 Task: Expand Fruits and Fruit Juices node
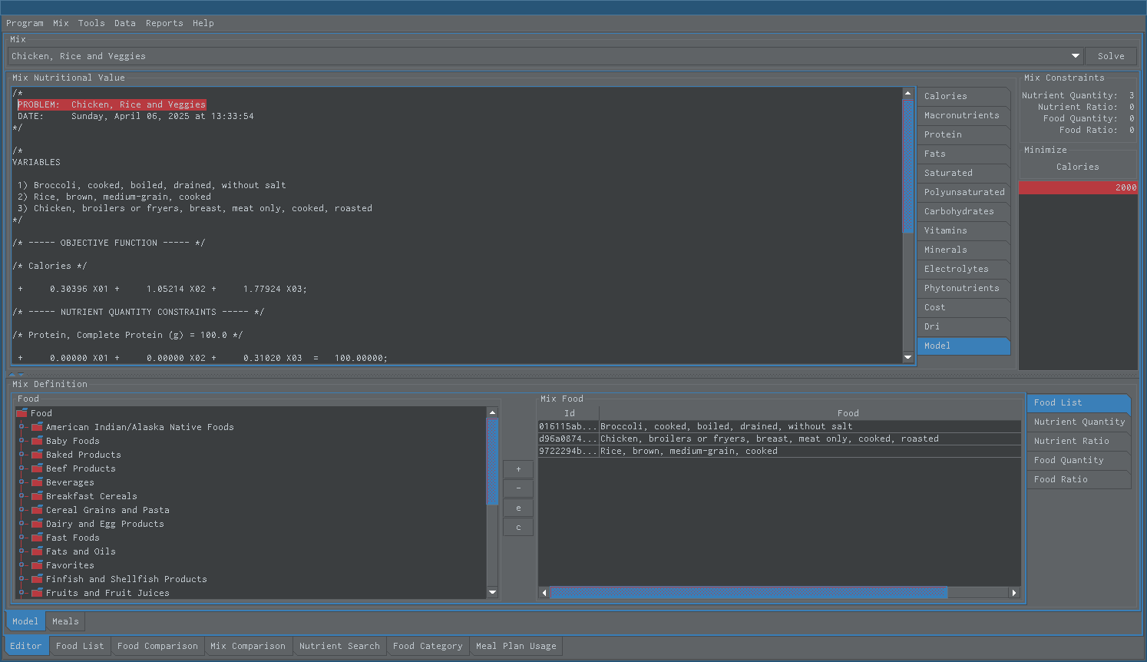click(22, 593)
